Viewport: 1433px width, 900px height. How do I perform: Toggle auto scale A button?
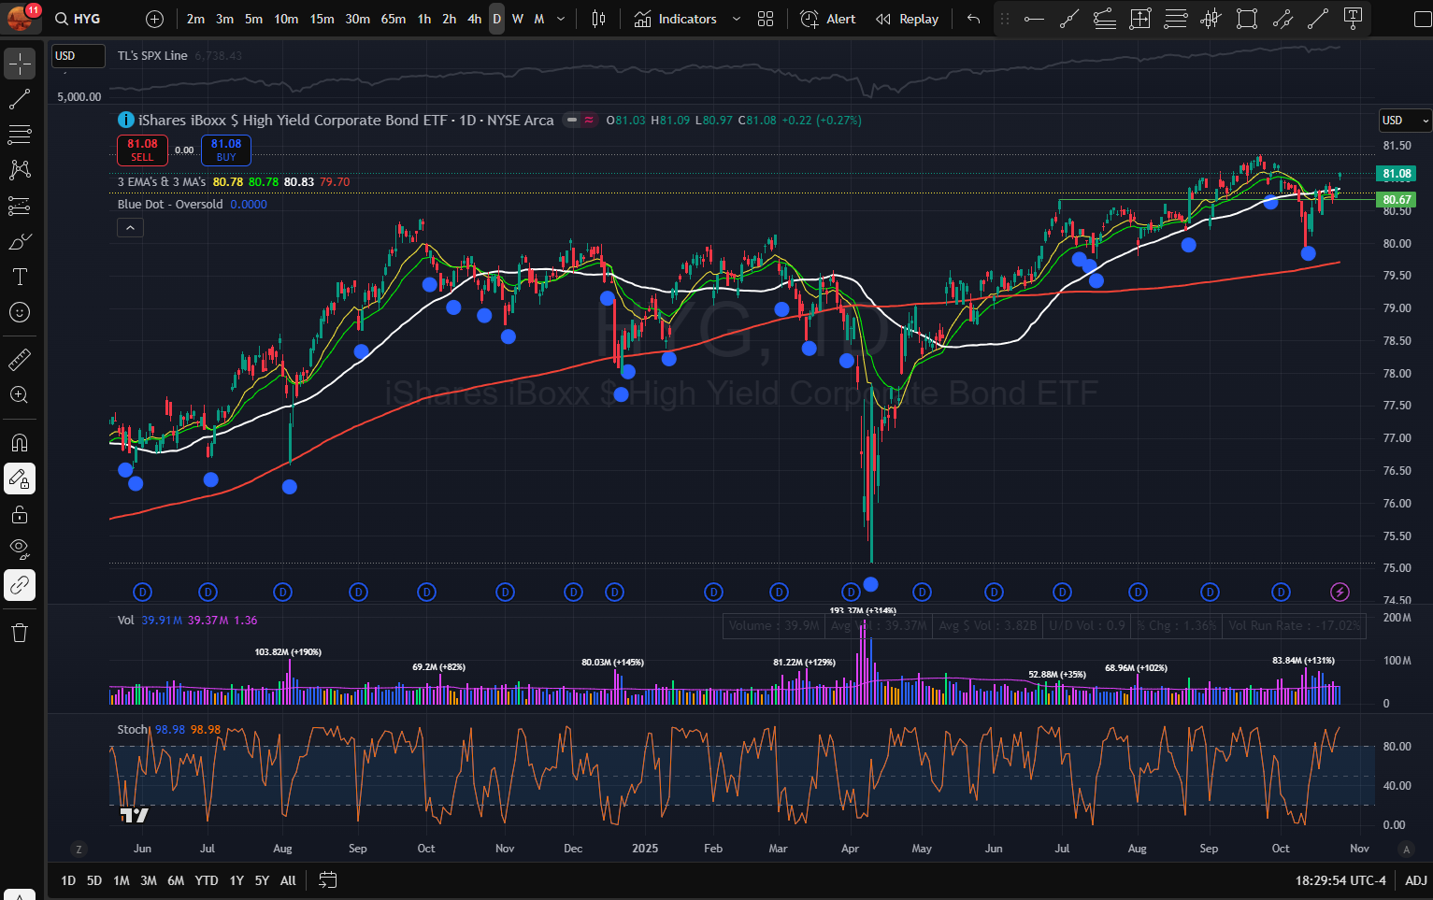(1406, 849)
